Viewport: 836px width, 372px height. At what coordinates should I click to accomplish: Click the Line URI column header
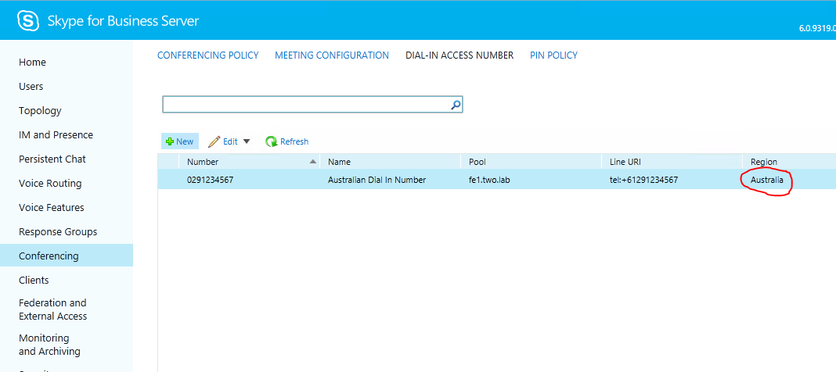click(x=626, y=162)
